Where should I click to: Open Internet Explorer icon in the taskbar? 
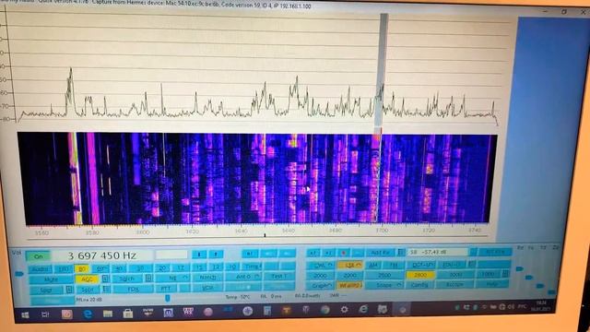click(x=362, y=310)
